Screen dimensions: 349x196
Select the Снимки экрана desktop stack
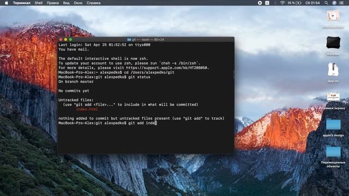(x=333, y=101)
